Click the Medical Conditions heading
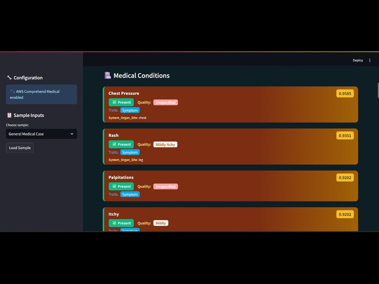This screenshot has width=379, height=284. tap(141, 76)
